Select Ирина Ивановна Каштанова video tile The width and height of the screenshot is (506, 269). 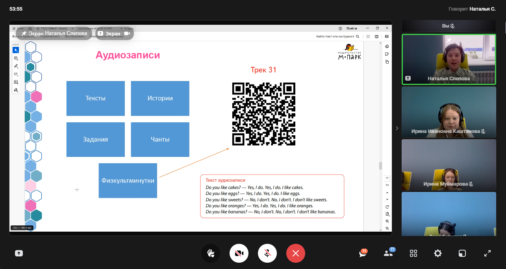click(x=449, y=112)
